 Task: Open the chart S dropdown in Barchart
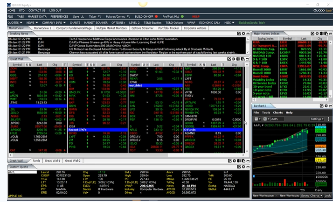[266, 119]
